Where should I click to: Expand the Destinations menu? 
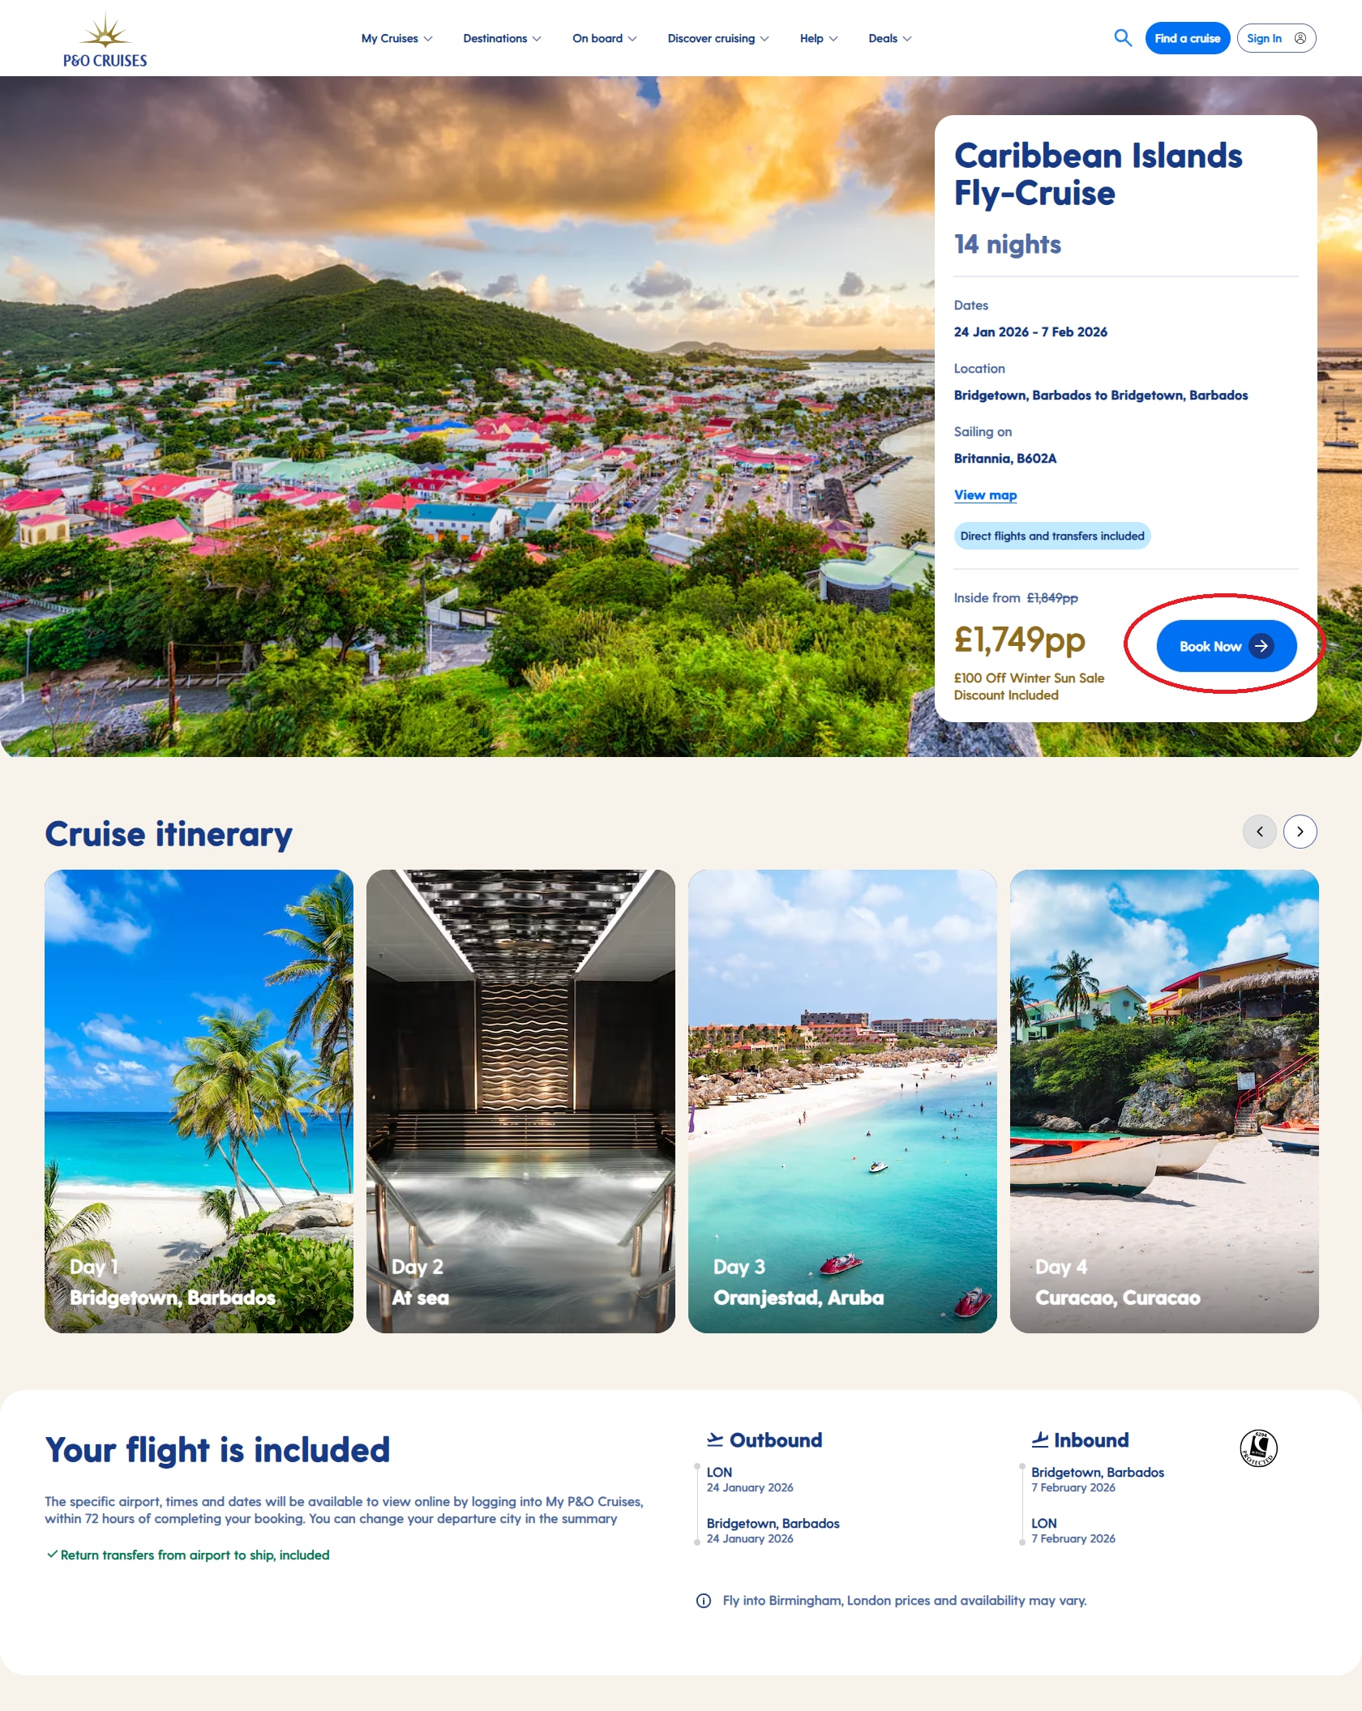point(502,38)
